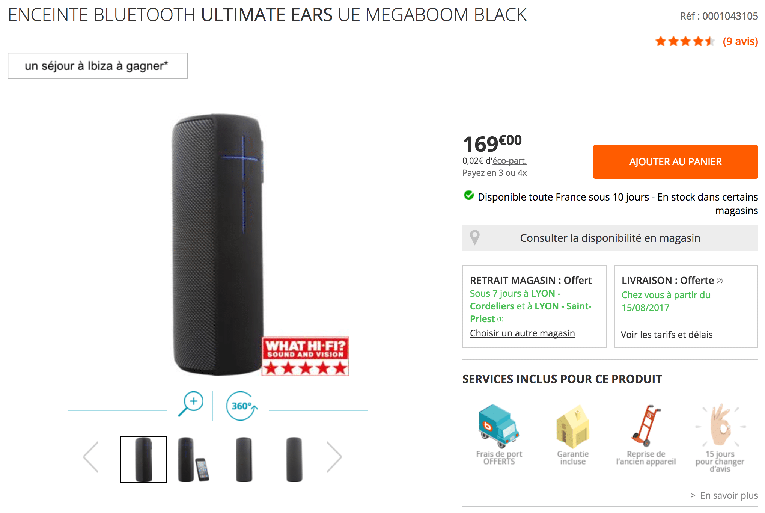The height and width of the screenshot is (513, 765).
Task: Click Choisir un autre magasin link
Action: click(x=522, y=333)
